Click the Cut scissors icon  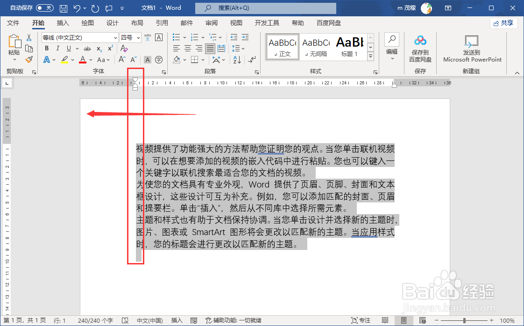[x=29, y=37]
